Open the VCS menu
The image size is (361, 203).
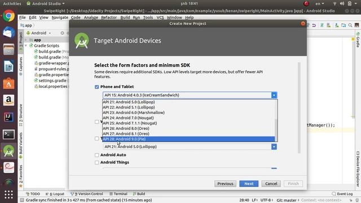160,17
